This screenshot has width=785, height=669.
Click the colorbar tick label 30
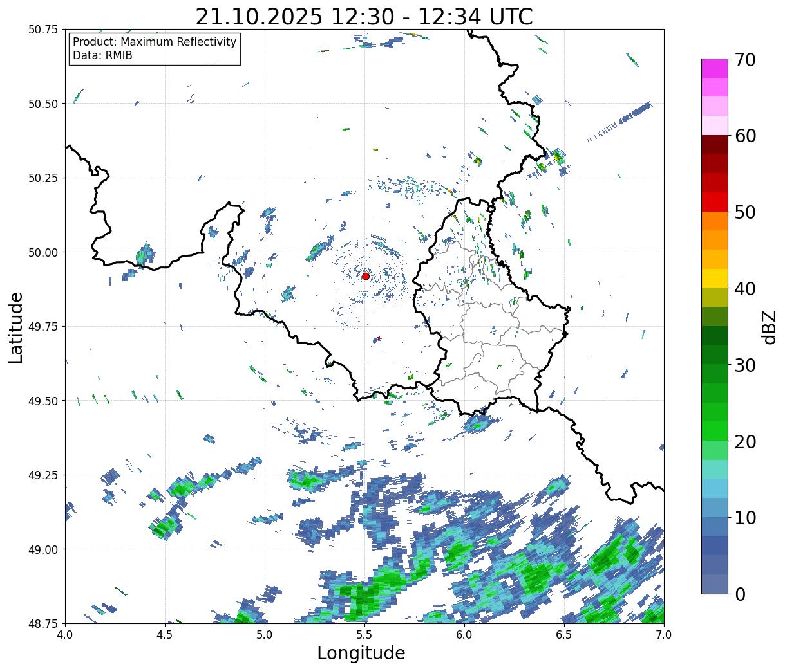point(744,365)
